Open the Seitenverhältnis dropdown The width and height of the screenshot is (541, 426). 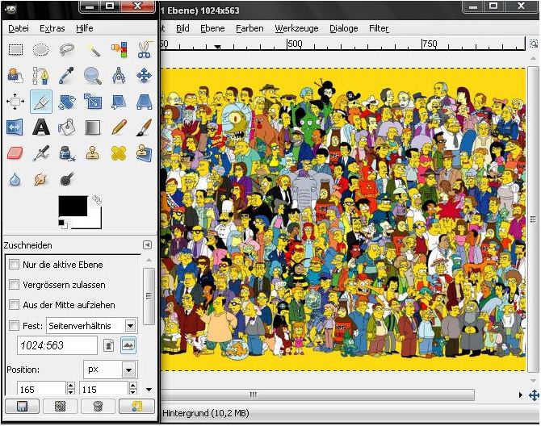coord(130,326)
